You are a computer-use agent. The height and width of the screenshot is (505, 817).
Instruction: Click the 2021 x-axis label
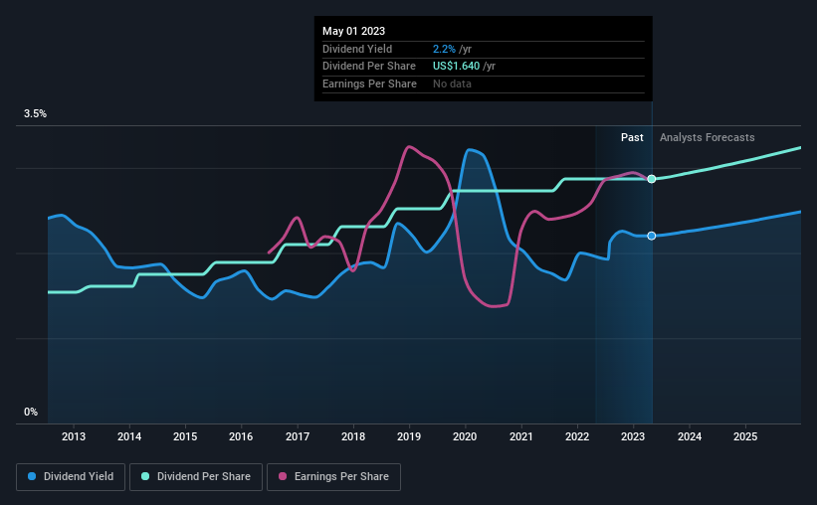521,436
